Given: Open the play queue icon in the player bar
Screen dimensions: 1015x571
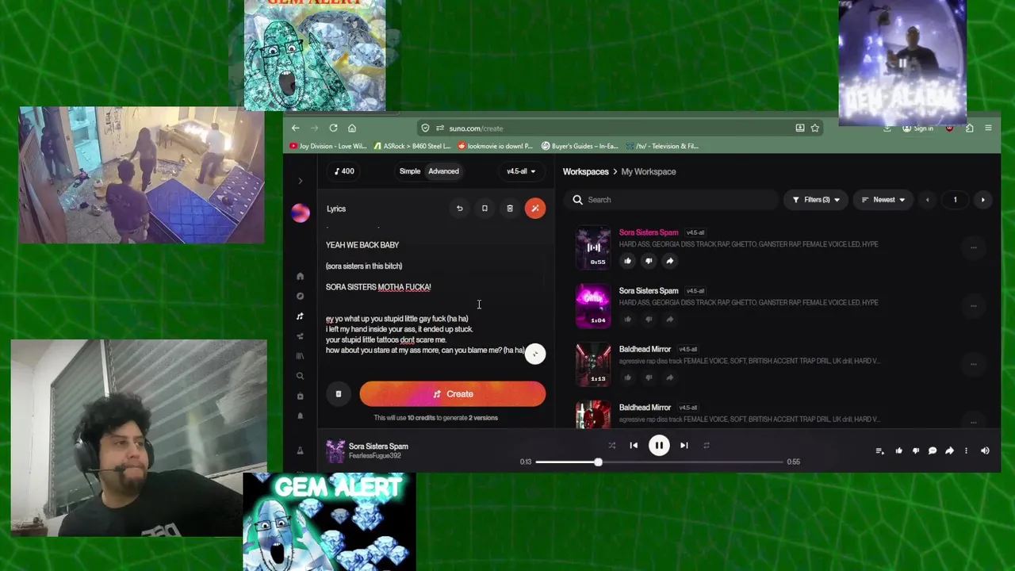Looking at the screenshot, I should (x=879, y=450).
